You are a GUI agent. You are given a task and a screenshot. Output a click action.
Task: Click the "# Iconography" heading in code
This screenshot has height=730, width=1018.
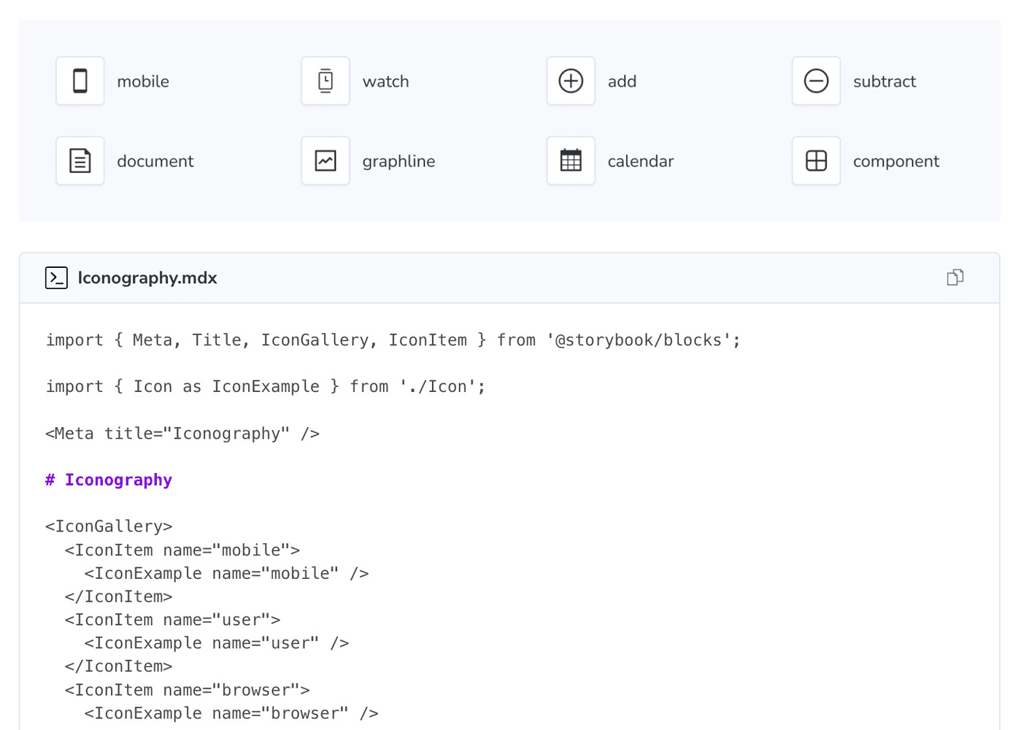109,480
